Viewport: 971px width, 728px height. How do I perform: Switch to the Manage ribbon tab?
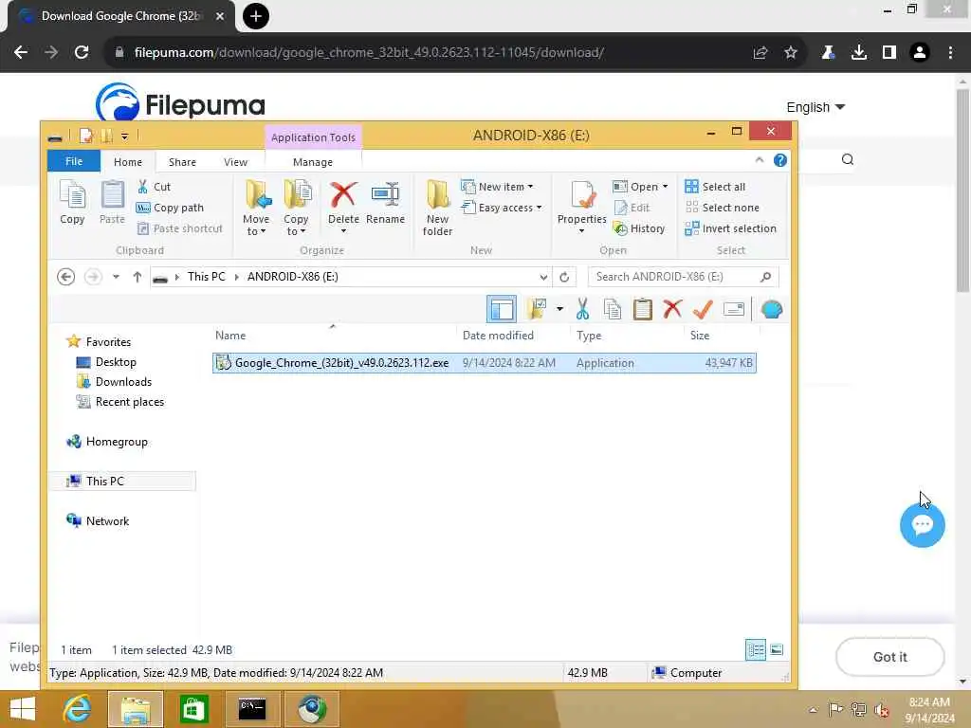(313, 161)
